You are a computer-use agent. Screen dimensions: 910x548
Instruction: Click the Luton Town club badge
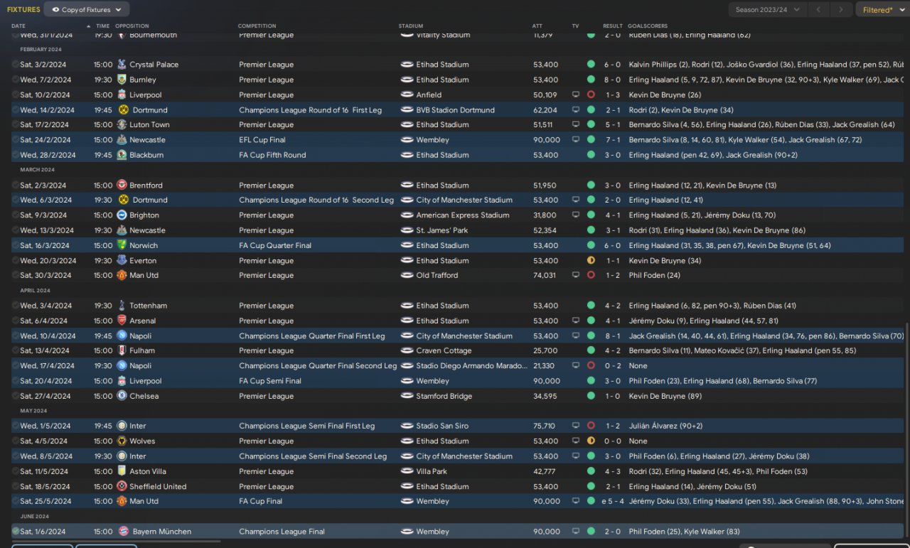coord(122,125)
